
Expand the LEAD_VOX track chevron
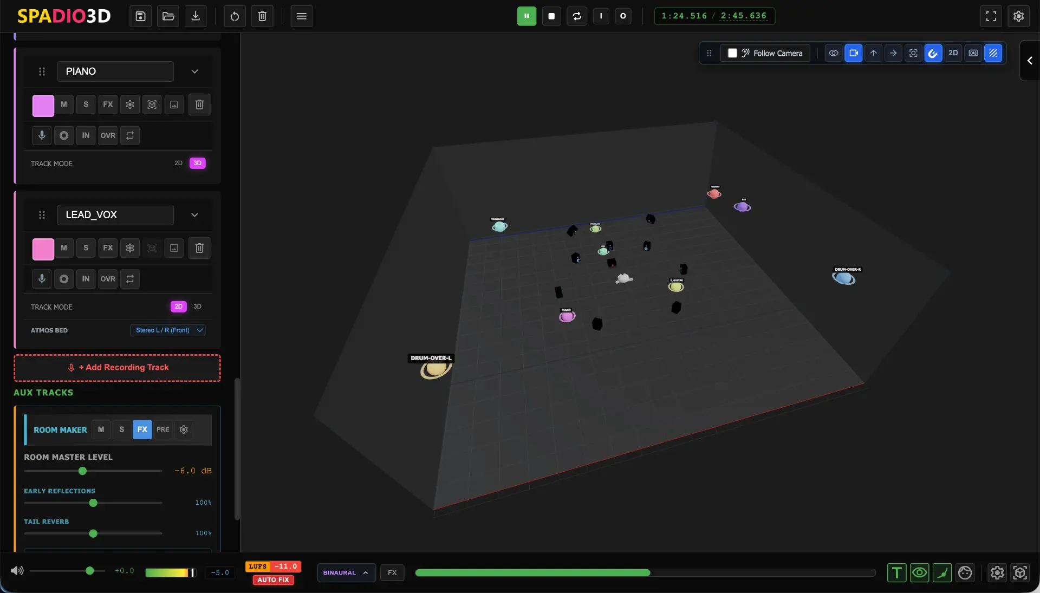click(x=194, y=215)
